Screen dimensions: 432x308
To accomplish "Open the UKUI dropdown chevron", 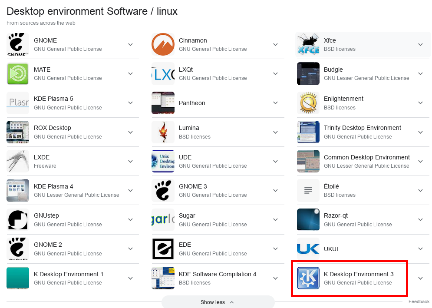I will pos(420,249).
